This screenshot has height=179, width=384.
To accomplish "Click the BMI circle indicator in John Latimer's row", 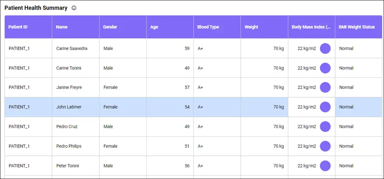I will click(325, 107).
